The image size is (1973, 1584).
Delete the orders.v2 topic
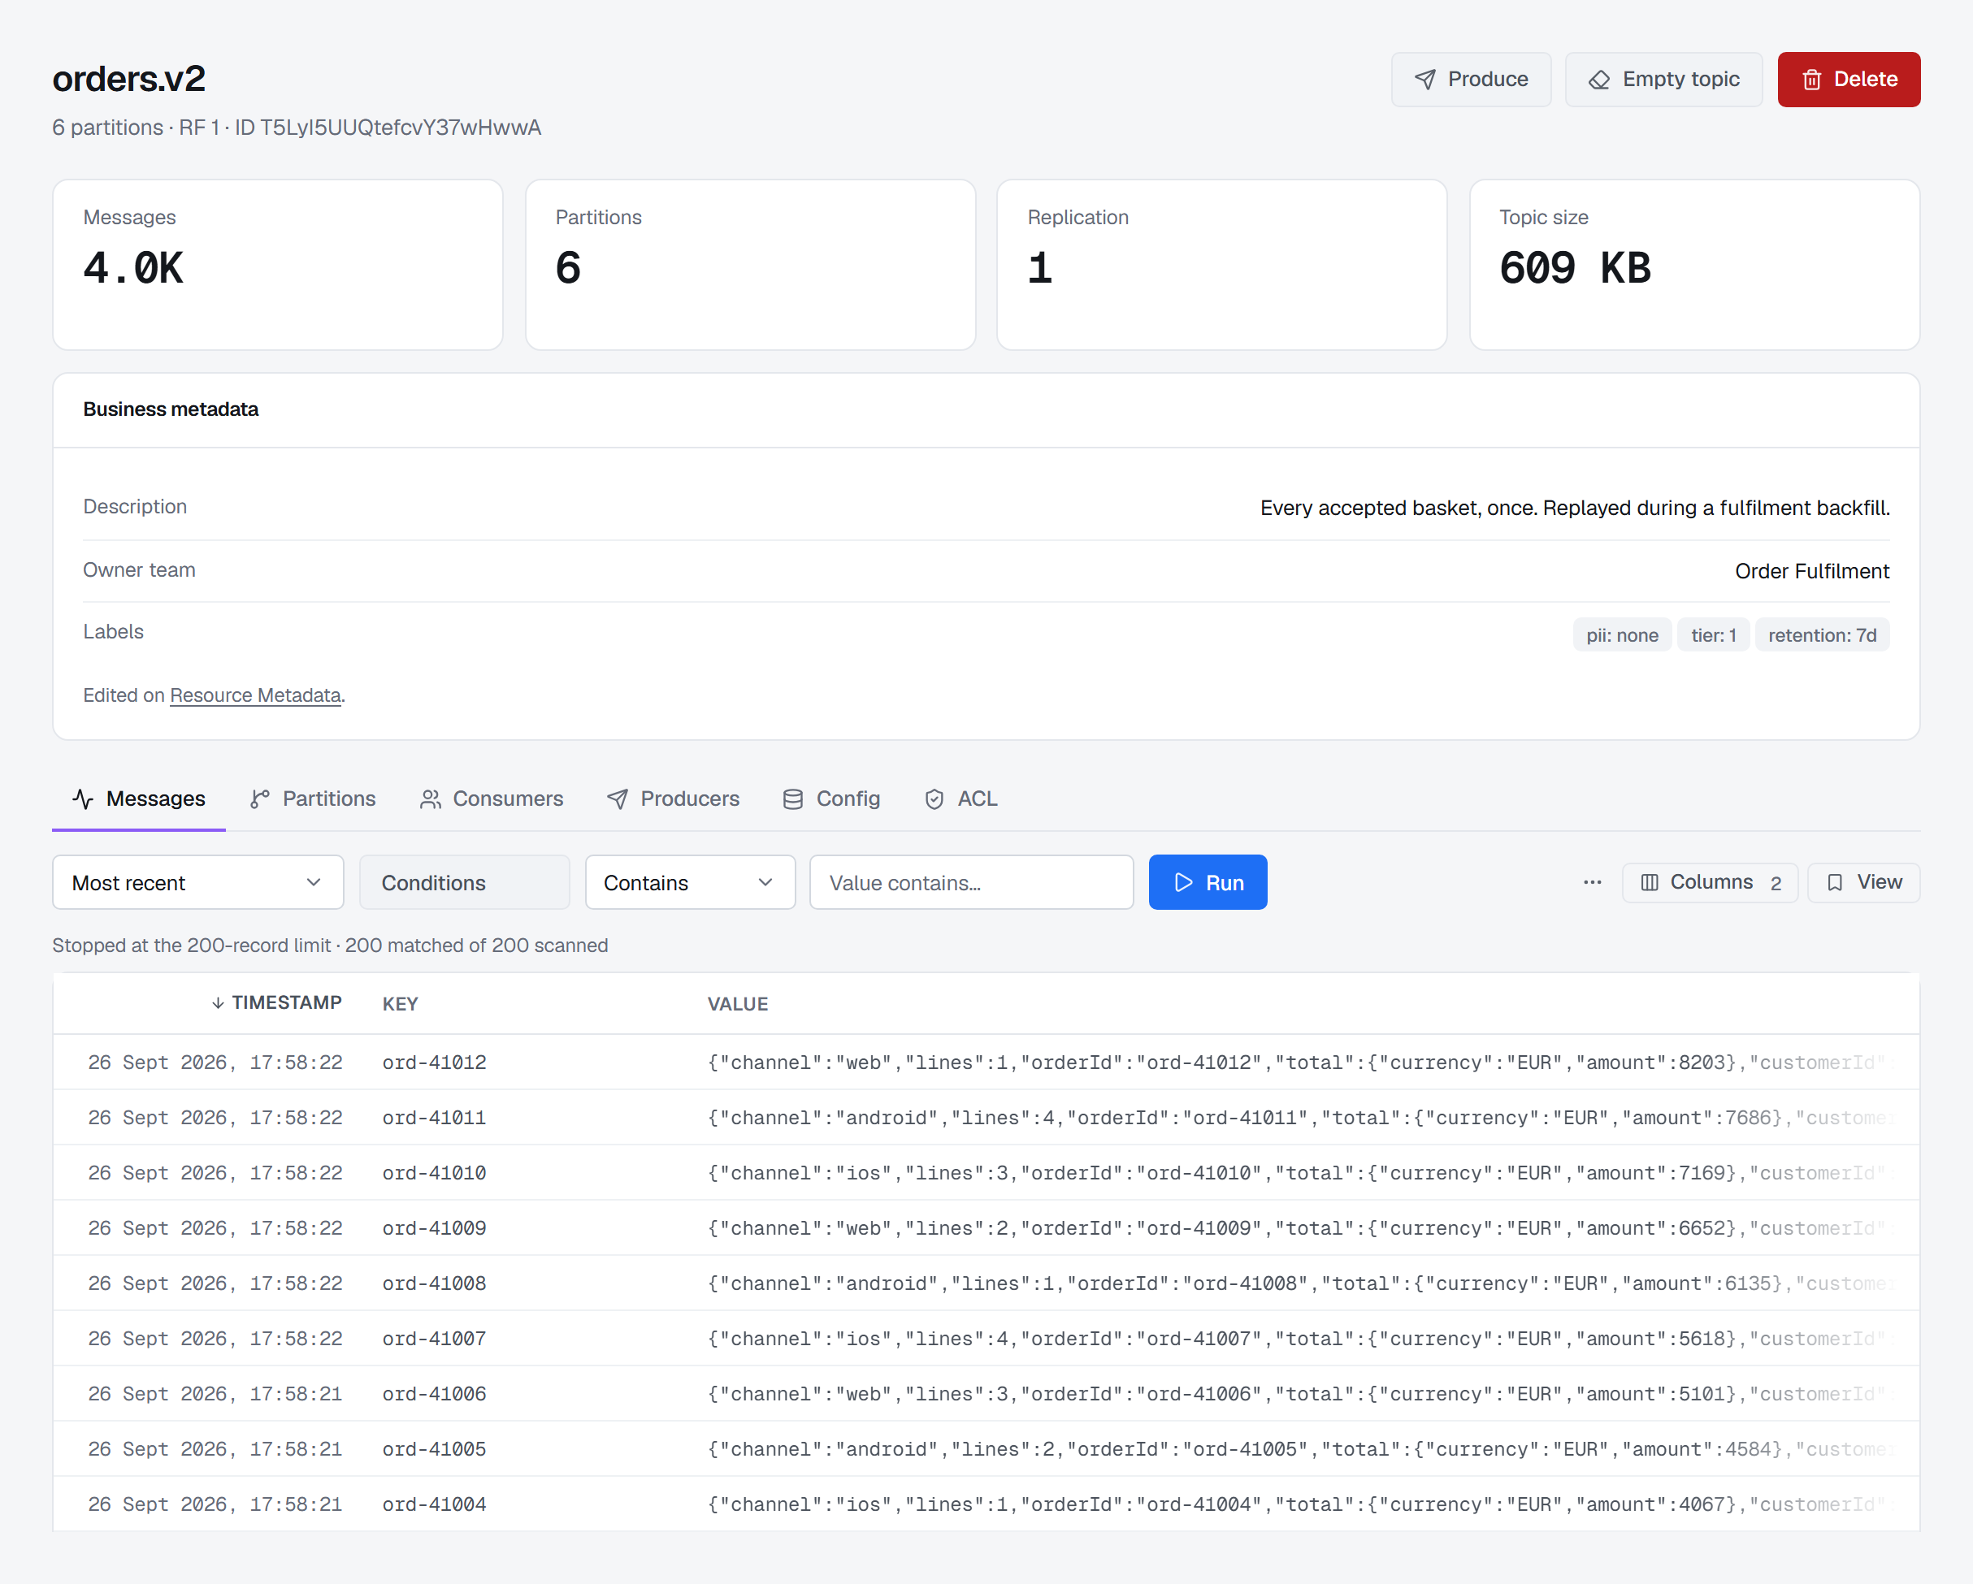coord(1849,80)
